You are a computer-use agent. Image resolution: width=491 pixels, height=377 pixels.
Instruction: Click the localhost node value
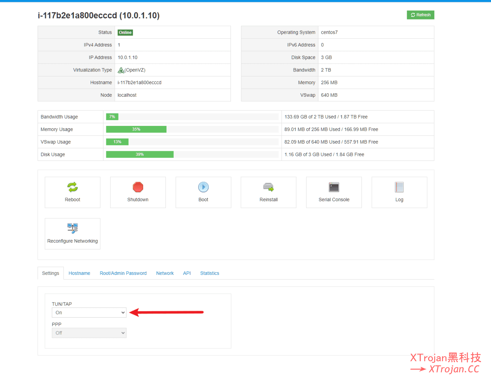pos(127,95)
